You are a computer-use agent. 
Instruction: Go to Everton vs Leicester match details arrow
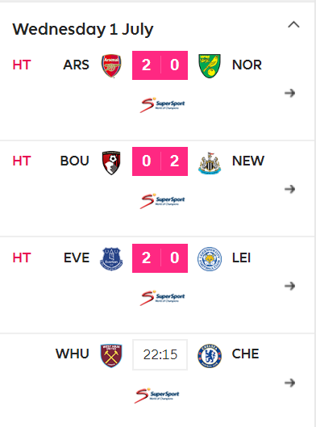[x=290, y=286]
